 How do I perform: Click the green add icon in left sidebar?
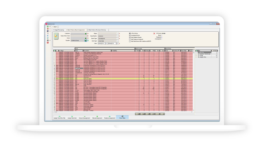[x=48, y=27]
